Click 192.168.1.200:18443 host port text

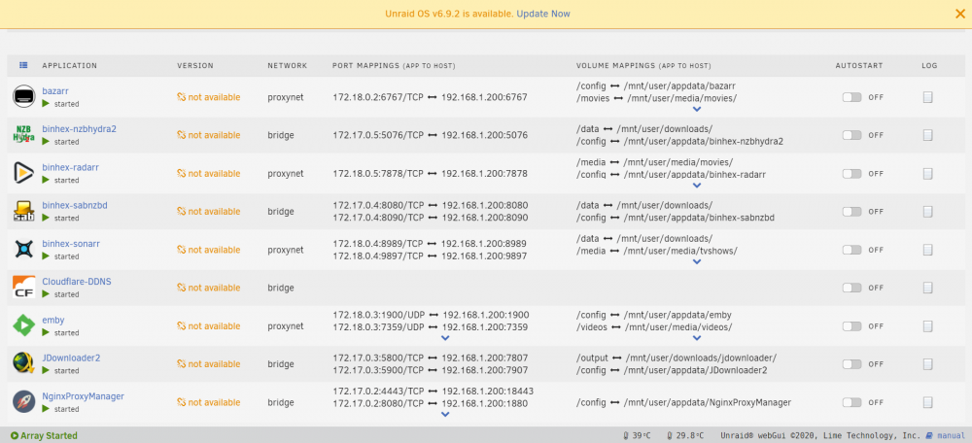tap(488, 391)
